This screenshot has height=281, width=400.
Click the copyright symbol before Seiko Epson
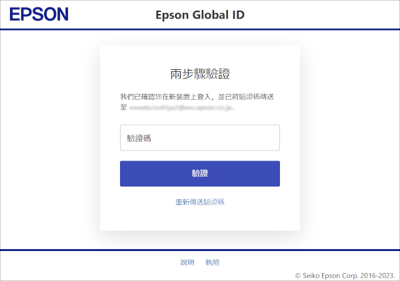click(x=298, y=276)
